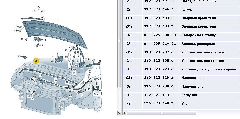Select callout 5 in the diagram

tap(78, 56)
